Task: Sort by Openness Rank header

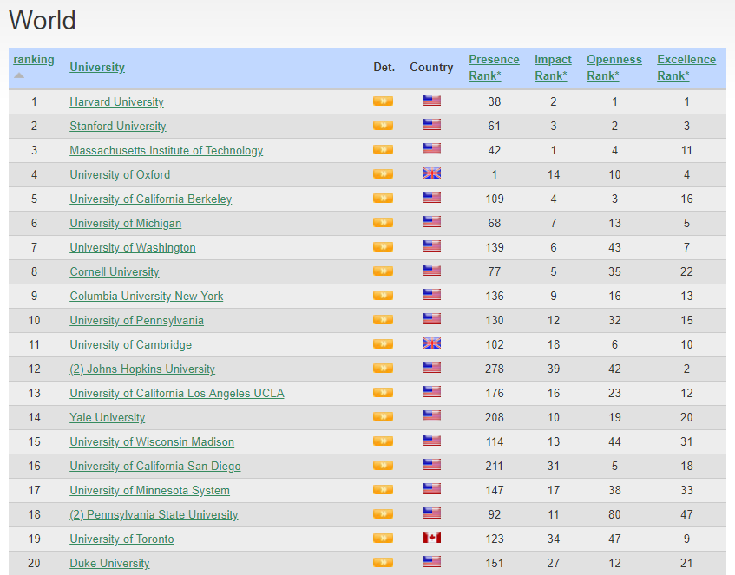Action: tap(614, 68)
